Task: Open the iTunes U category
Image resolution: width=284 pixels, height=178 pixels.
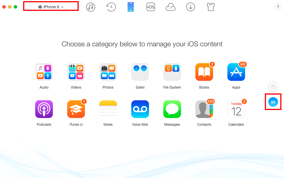Action: [76, 109]
